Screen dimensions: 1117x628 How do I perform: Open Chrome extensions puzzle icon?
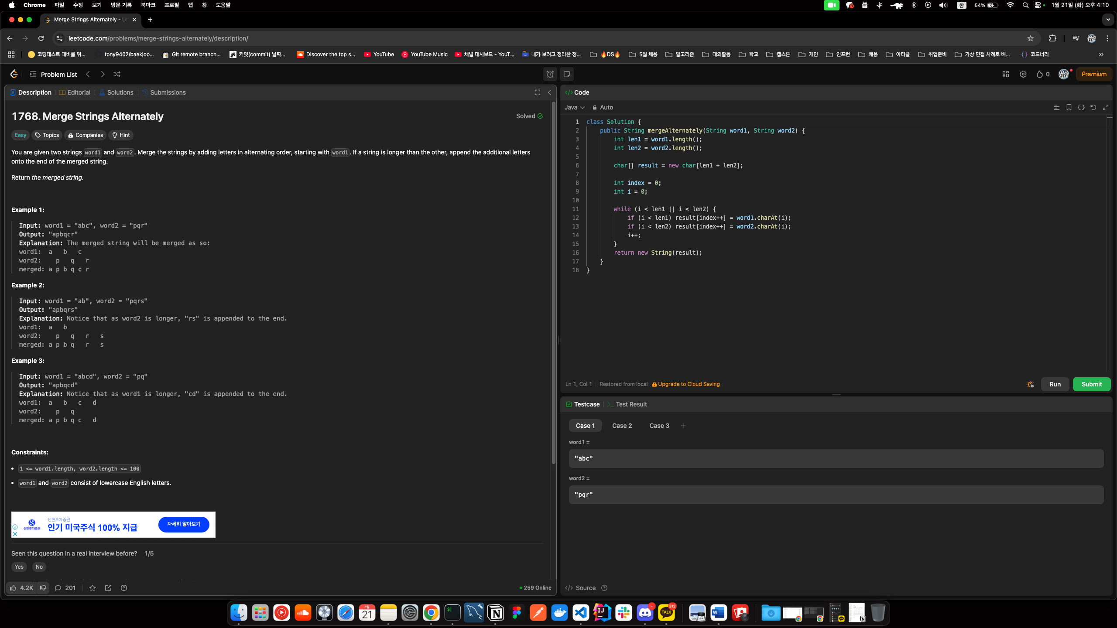pyautogui.click(x=1052, y=38)
